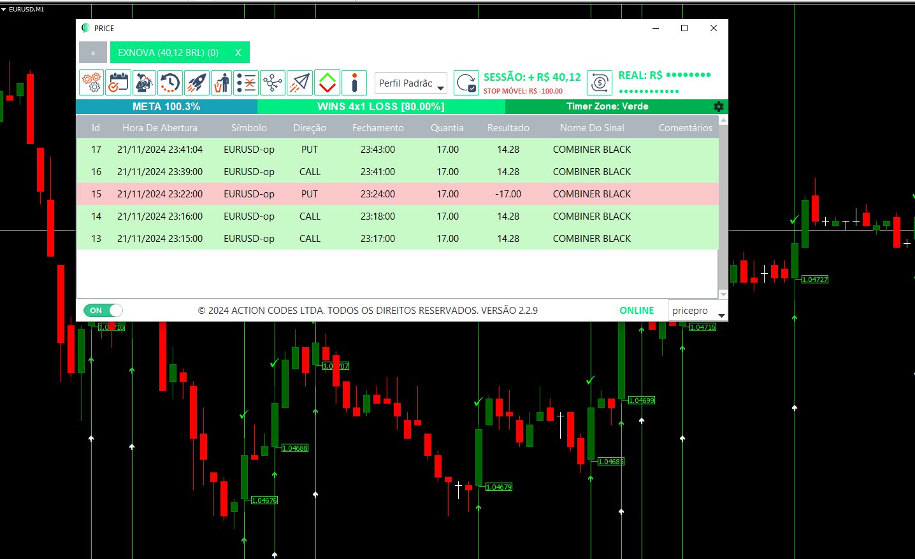Open the Perfil Padrão dropdown
The image size is (915, 559).
coord(411,83)
